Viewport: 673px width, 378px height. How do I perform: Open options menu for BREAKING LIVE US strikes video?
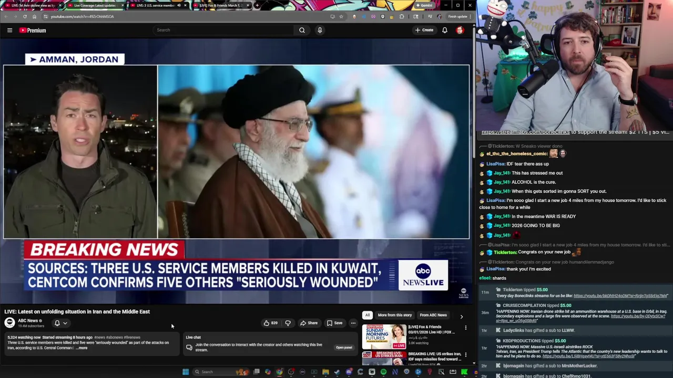coord(465,355)
